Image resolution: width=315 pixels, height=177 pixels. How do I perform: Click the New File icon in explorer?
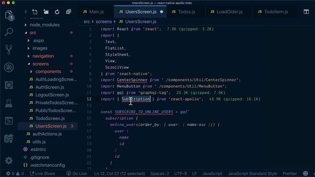35,12
